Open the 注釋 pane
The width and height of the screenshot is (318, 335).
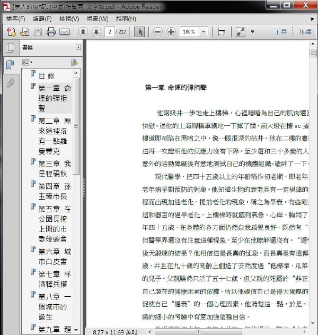(x=305, y=32)
